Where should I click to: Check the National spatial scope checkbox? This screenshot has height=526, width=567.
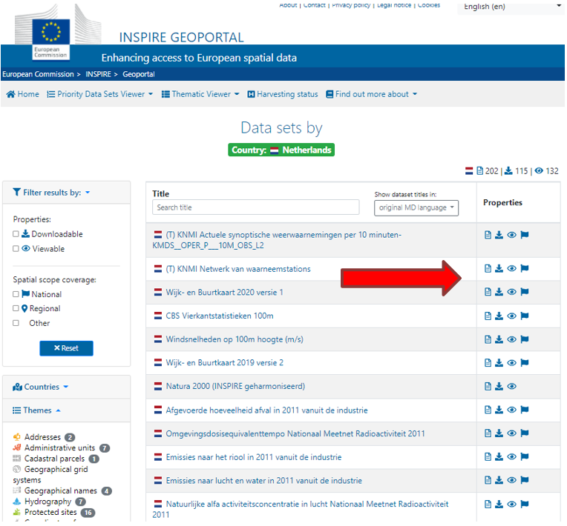[x=16, y=294]
